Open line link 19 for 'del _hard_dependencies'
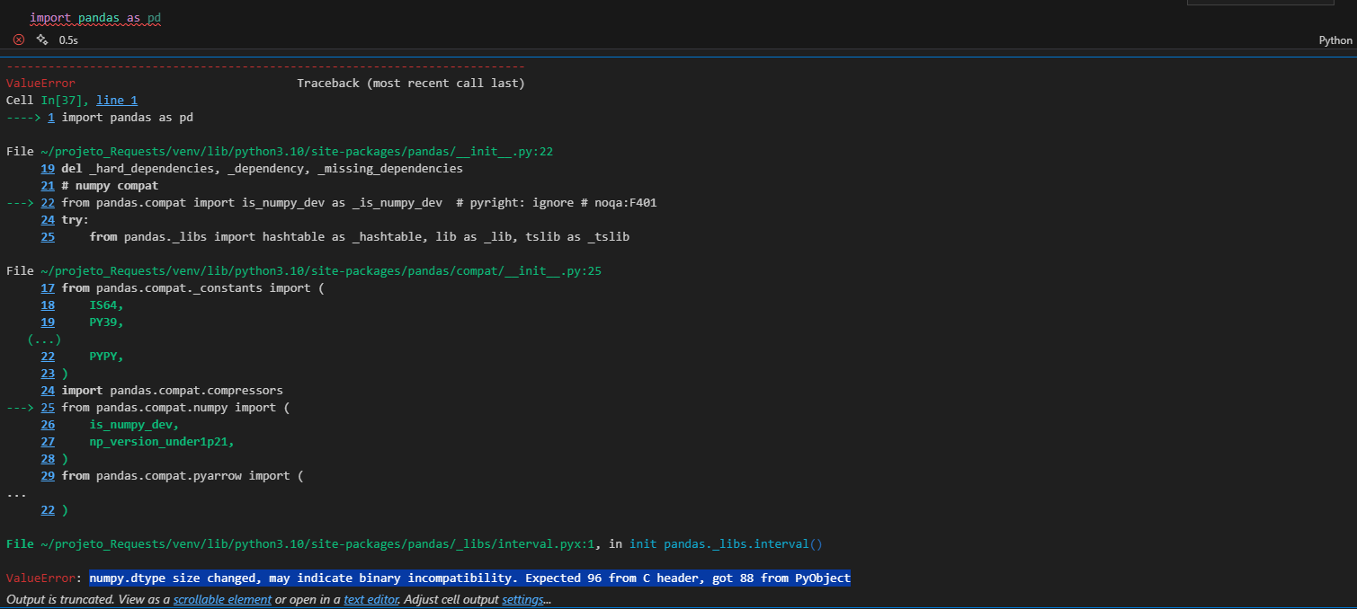The width and height of the screenshot is (1357, 609). [48, 169]
